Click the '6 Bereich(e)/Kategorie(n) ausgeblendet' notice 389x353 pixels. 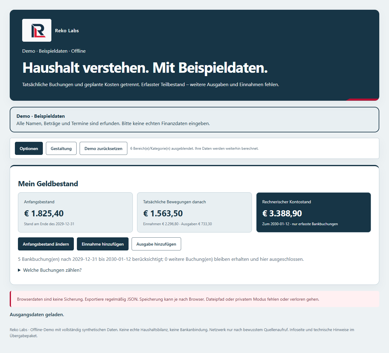(194, 149)
